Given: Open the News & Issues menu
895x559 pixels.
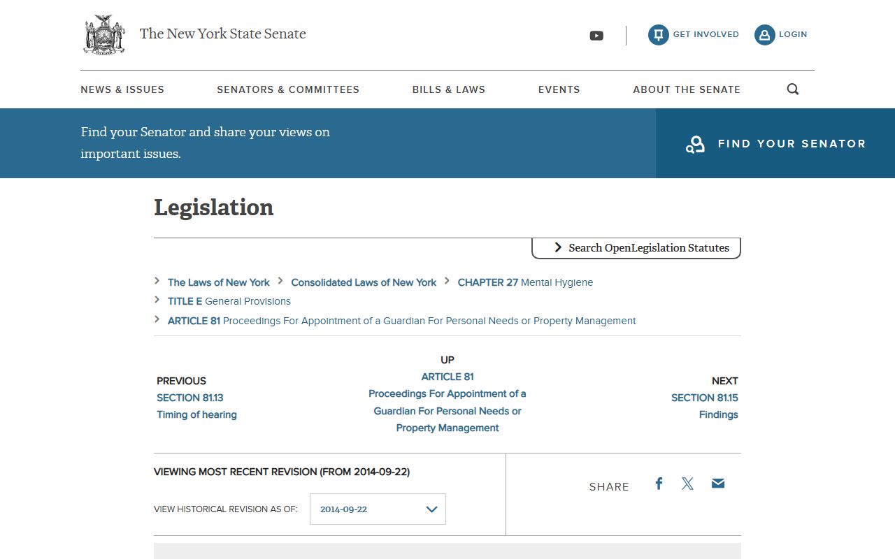Looking at the screenshot, I should (122, 89).
